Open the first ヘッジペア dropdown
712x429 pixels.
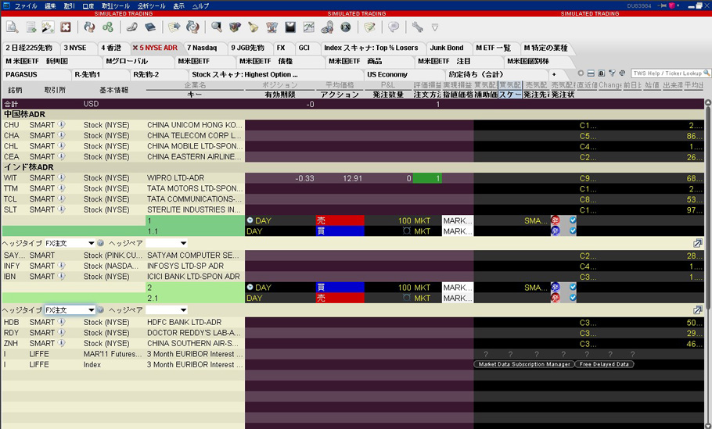click(x=166, y=243)
